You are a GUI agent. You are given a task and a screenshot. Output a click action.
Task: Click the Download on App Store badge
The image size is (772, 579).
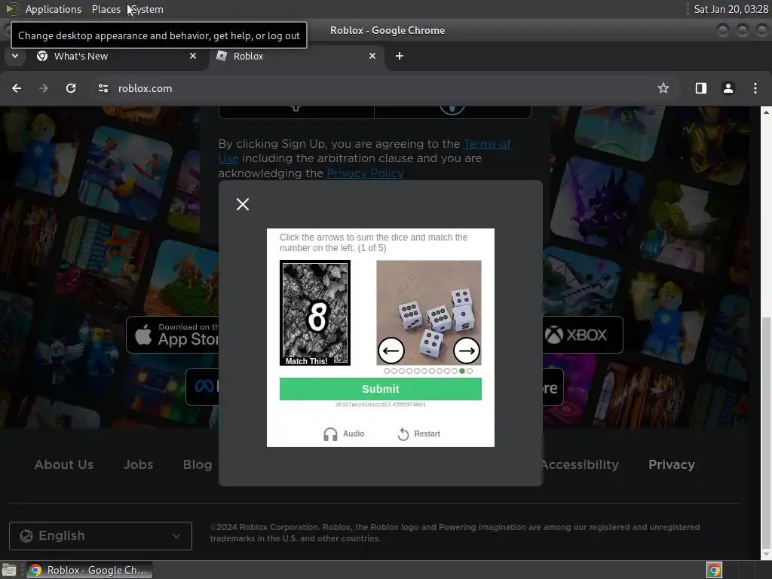(173, 335)
